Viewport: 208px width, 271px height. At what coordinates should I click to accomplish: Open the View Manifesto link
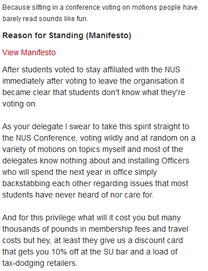pos(29,52)
